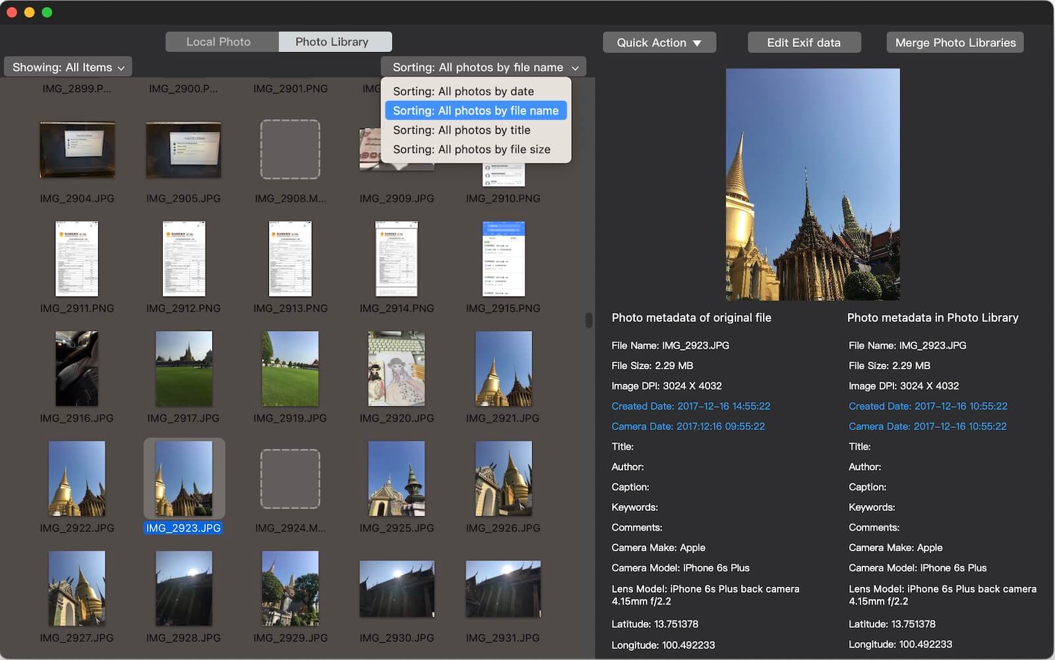This screenshot has width=1055, height=660.
Task: Click the photo grid scrollbar handle
Action: click(x=589, y=320)
